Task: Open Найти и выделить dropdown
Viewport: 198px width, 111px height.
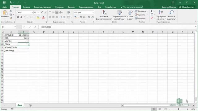Action: [171, 15]
